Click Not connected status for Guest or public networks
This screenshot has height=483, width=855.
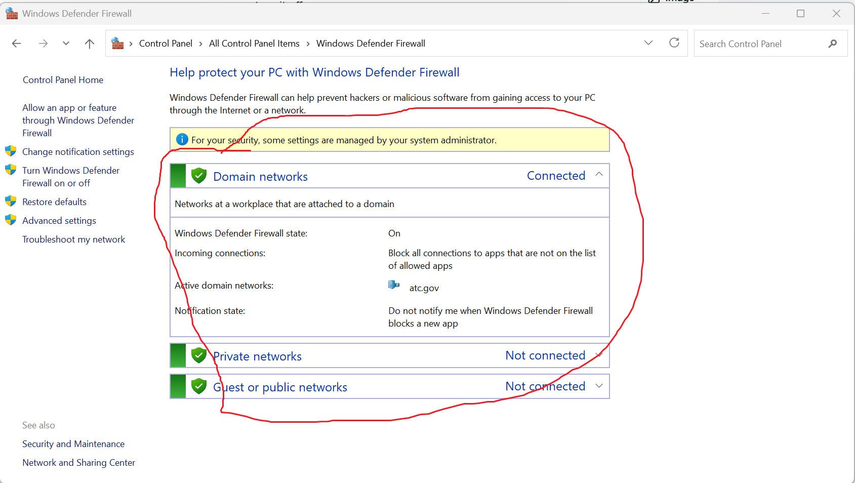[x=545, y=386]
